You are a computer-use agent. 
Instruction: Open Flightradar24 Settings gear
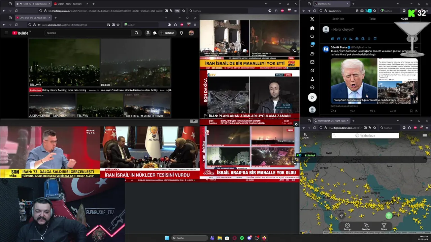tap(347, 227)
